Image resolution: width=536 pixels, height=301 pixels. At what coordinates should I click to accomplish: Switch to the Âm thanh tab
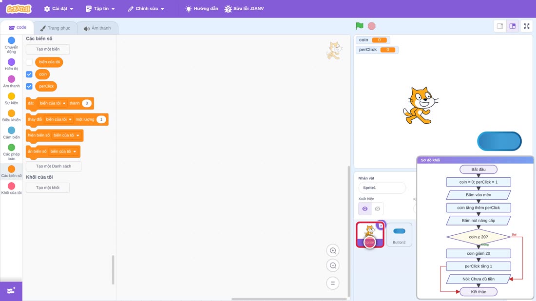point(97,28)
